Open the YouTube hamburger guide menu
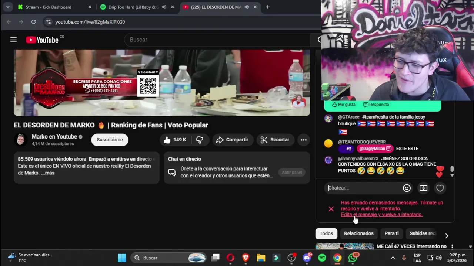This screenshot has width=474, height=266. [x=13, y=40]
